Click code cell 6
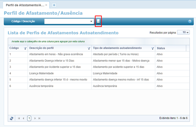 point(10,86)
